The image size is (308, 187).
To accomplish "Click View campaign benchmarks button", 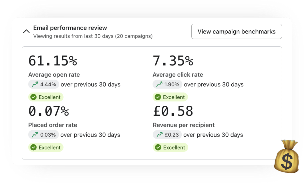I will pos(237,32).
